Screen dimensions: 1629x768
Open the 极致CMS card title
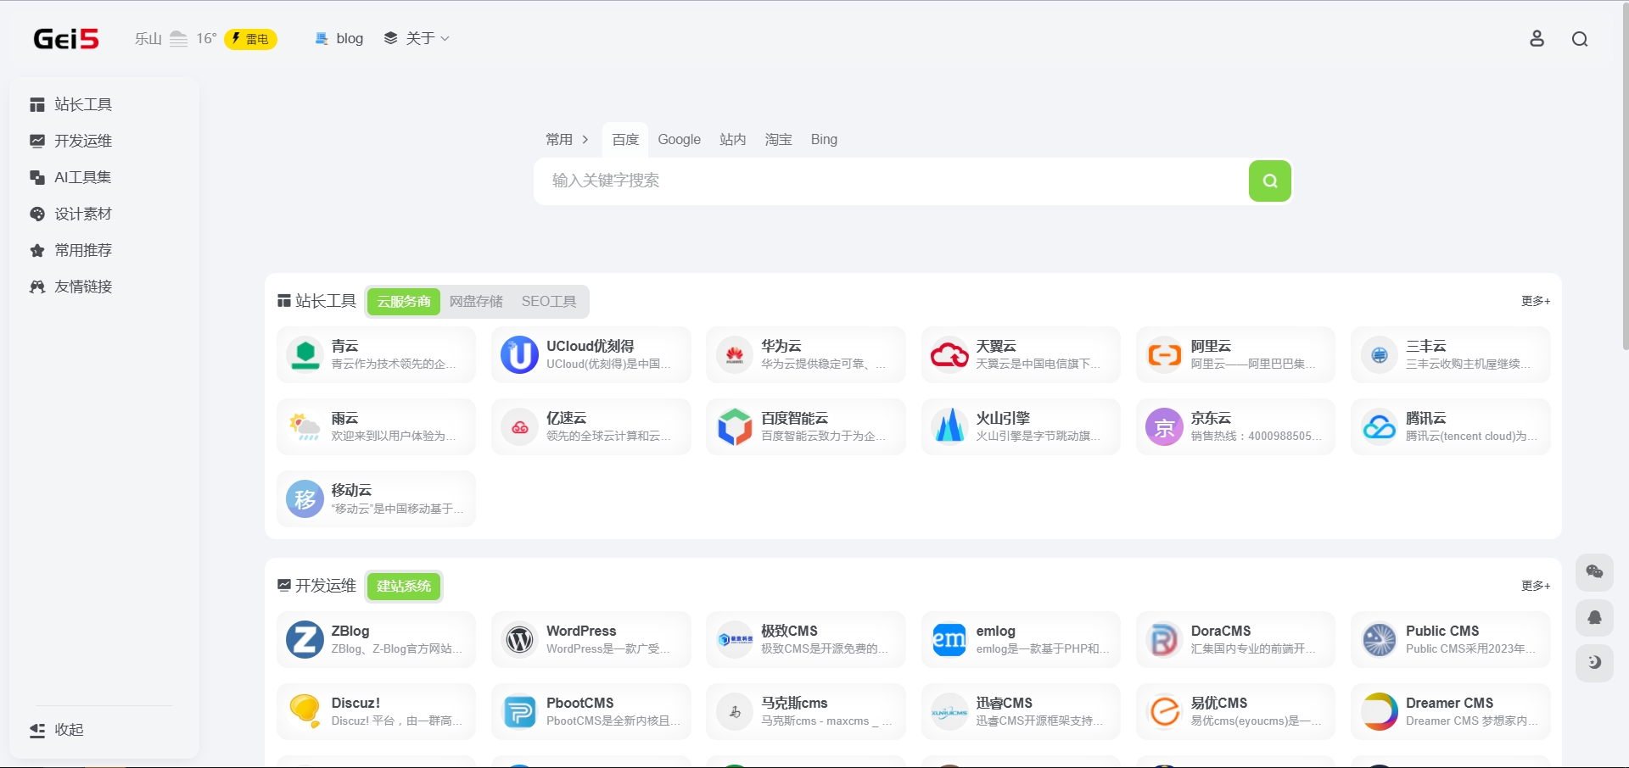click(789, 631)
